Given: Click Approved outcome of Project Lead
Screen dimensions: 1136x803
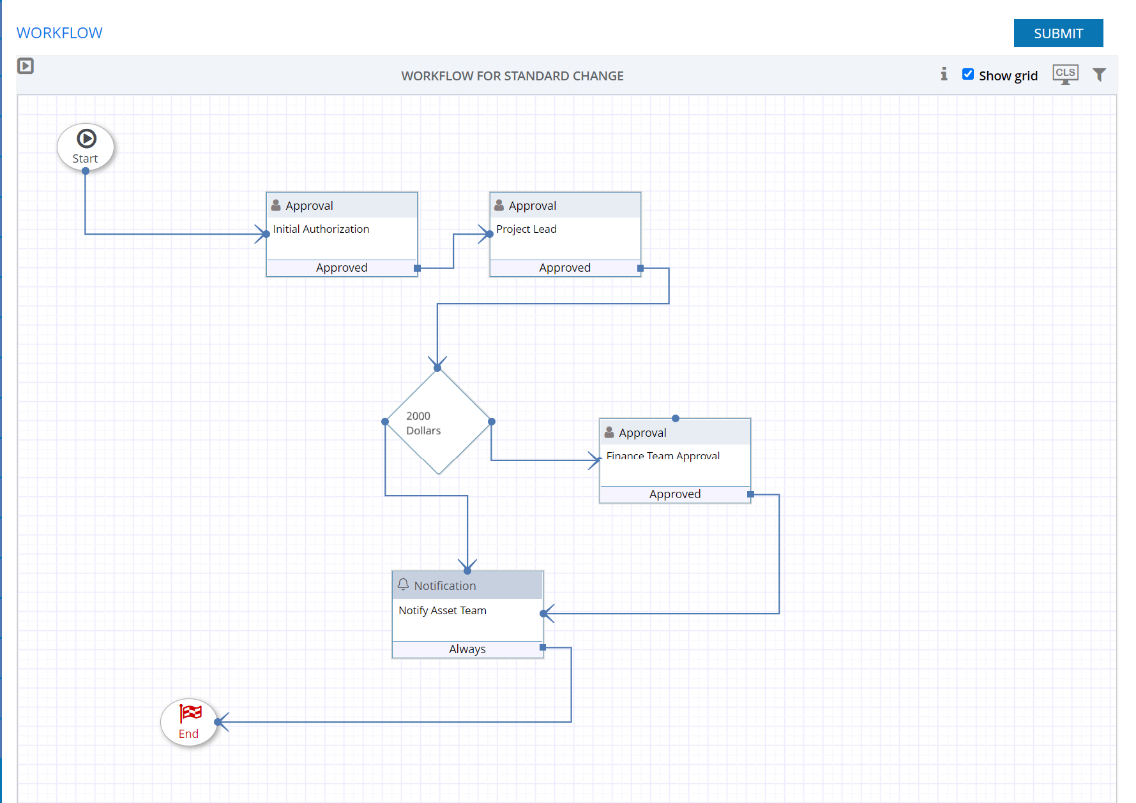Looking at the screenshot, I should click(565, 268).
